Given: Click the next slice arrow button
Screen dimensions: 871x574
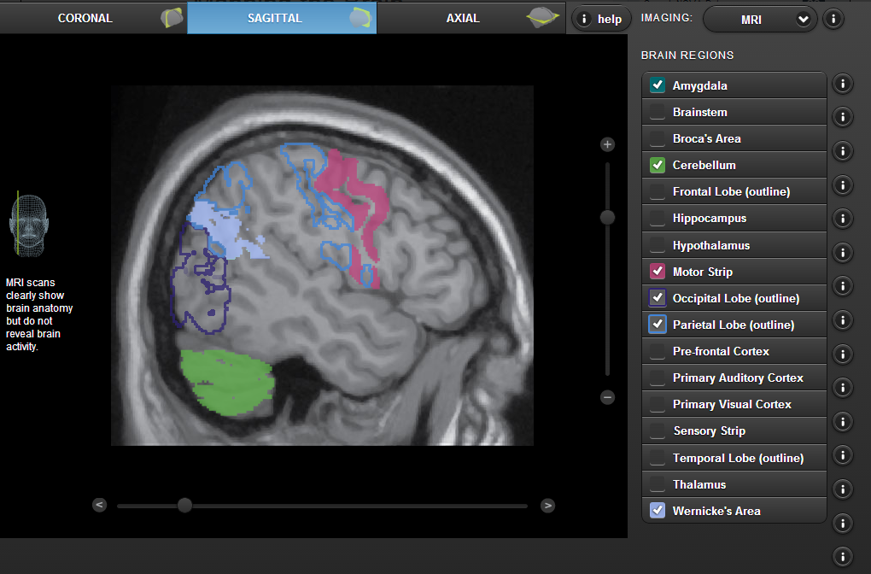Looking at the screenshot, I should click(547, 505).
